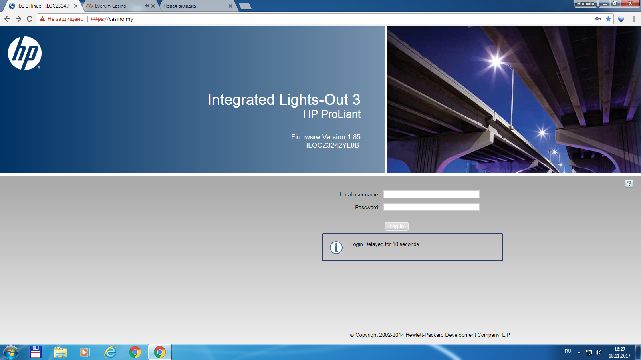Click the Log In button
This screenshot has width=641, height=360.
(397, 226)
